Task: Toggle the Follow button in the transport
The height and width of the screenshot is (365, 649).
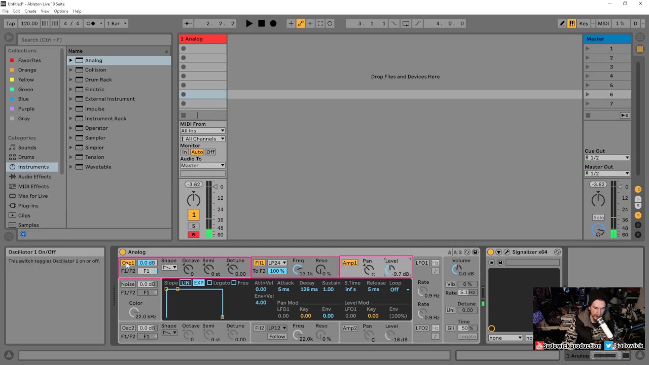Action: point(188,23)
